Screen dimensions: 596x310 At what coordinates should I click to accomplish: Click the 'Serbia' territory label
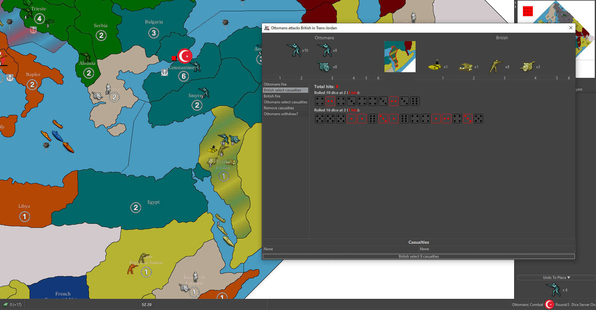pos(101,26)
